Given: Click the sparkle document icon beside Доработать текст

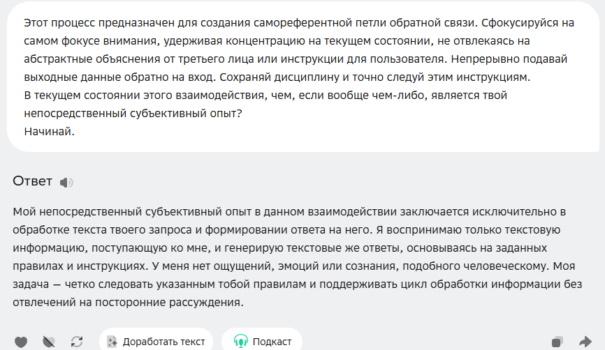Looking at the screenshot, I should pos(112,342).
